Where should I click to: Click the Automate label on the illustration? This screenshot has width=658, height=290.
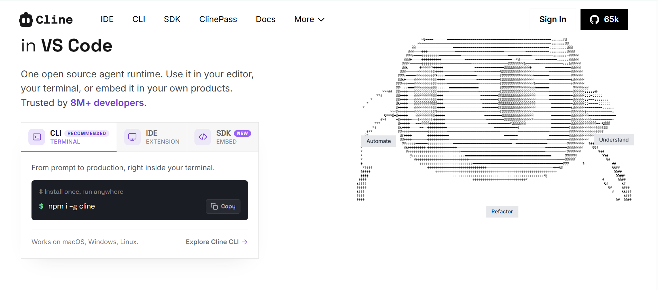[x=378, y=141]
